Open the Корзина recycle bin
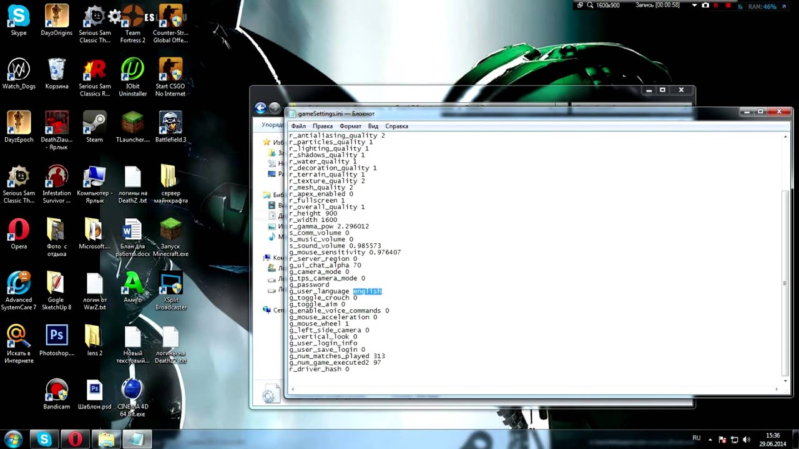 pos(57,74)
